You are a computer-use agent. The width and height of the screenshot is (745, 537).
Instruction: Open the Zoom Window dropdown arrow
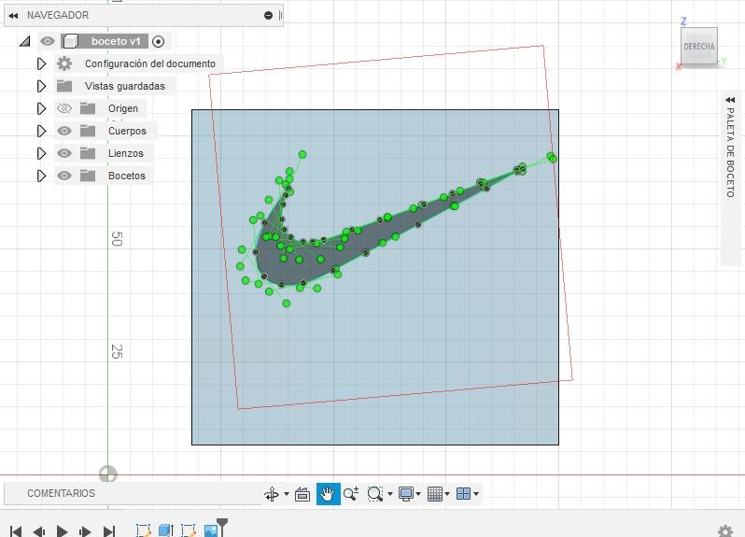390,494
